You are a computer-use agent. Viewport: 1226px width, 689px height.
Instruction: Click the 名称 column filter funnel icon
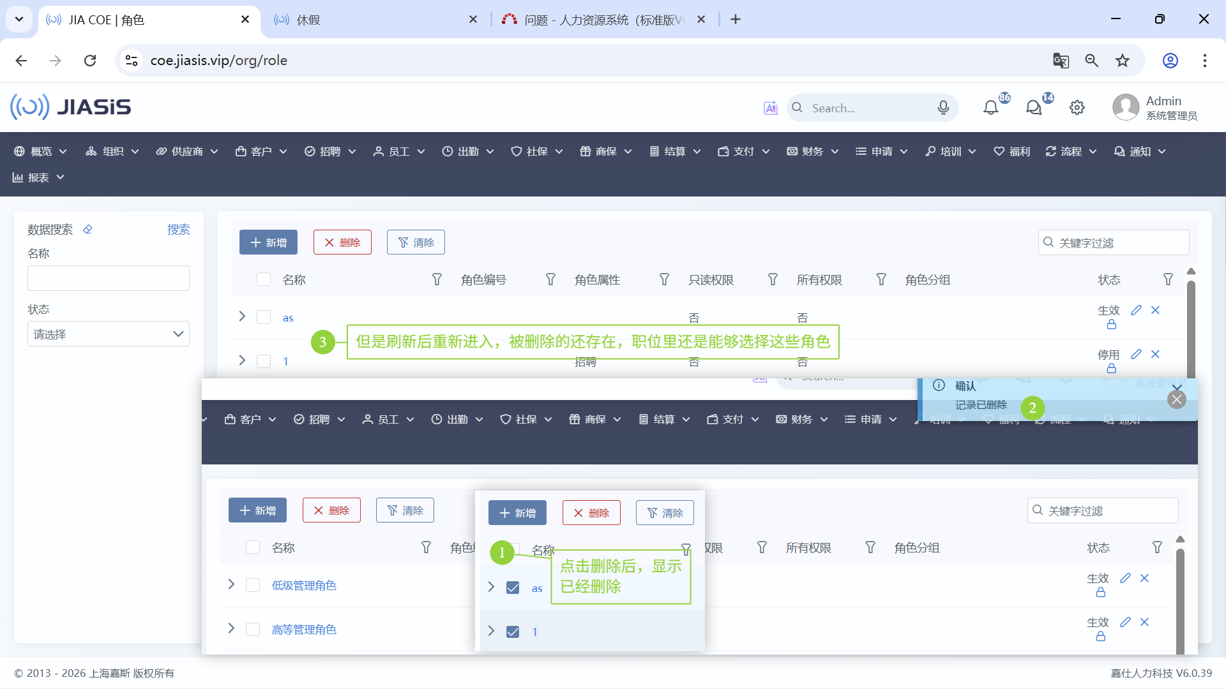pyautogui.click(x=437, y=279)
